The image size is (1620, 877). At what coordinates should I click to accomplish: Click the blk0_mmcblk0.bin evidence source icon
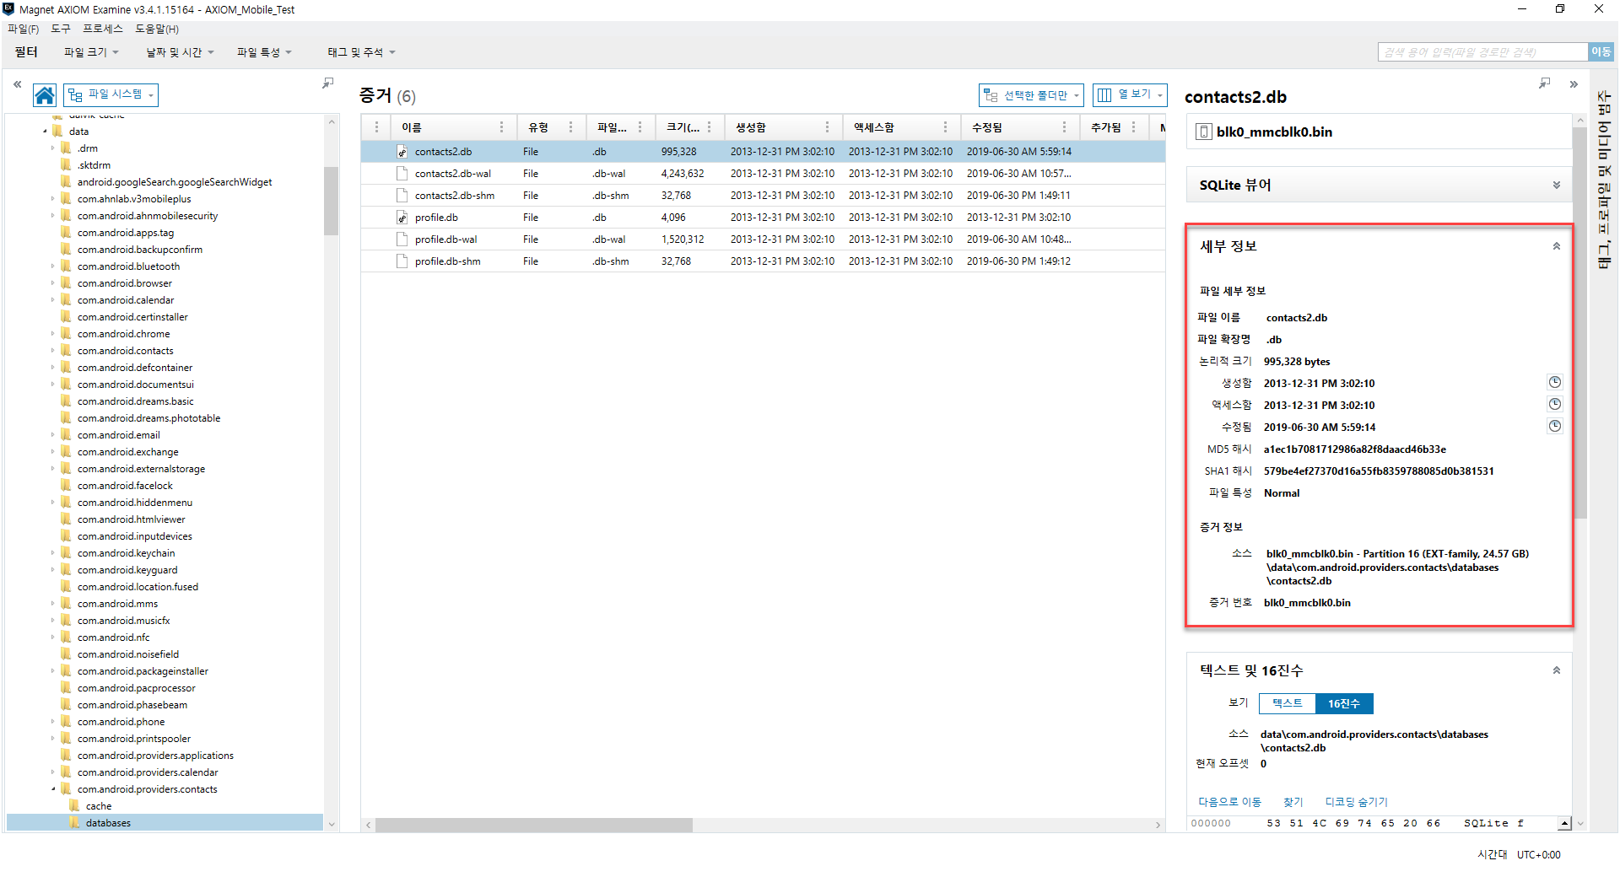coord(1204,132)
